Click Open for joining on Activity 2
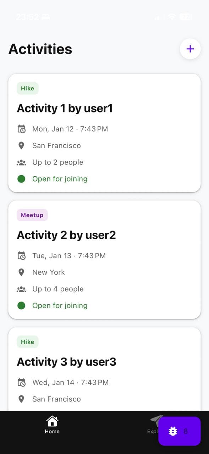The height and width of the screenshot is (454, 209). click(60, 305)
